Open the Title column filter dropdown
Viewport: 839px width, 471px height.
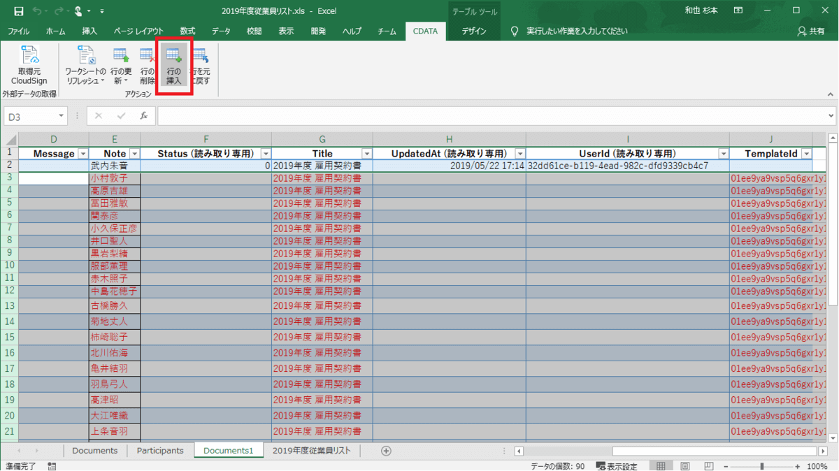click(x=366, y=154)
